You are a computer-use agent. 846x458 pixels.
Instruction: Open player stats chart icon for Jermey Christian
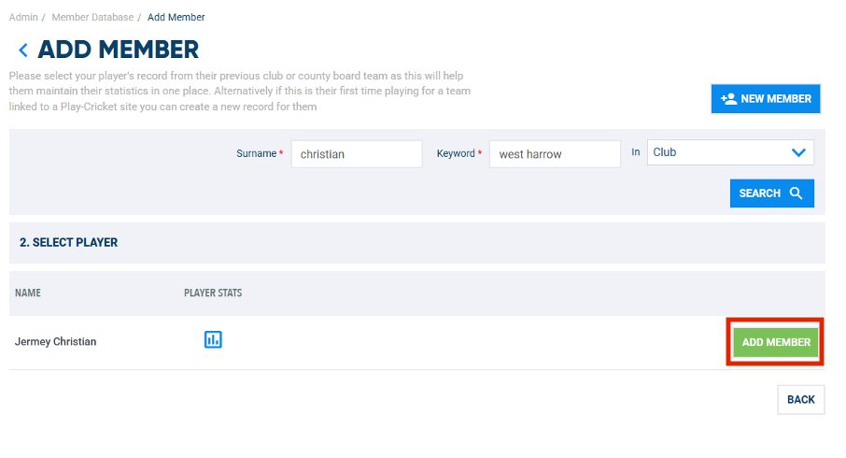(x=213, y=340)
